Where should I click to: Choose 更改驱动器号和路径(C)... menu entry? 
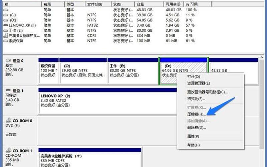pyautogui.click(x=207, y=92)
